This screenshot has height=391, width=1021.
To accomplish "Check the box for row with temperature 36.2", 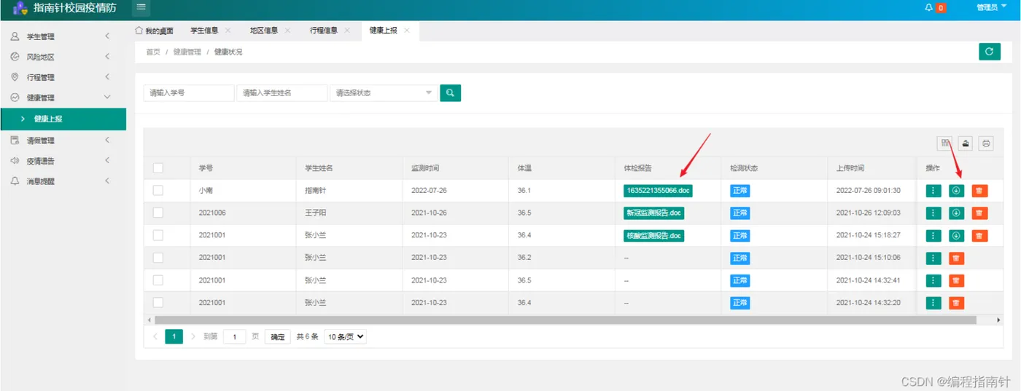I will tap(158, 258).
